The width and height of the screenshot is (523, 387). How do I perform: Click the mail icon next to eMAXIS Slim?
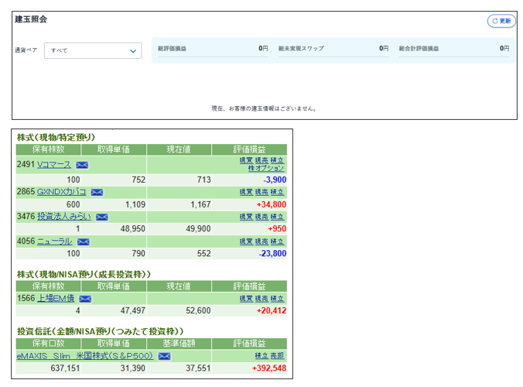click(164, 356)
